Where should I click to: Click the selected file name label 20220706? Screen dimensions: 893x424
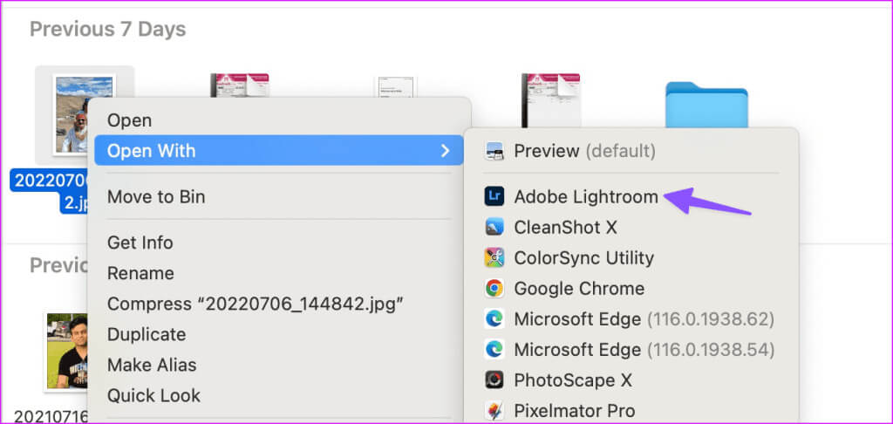[50, 180]
